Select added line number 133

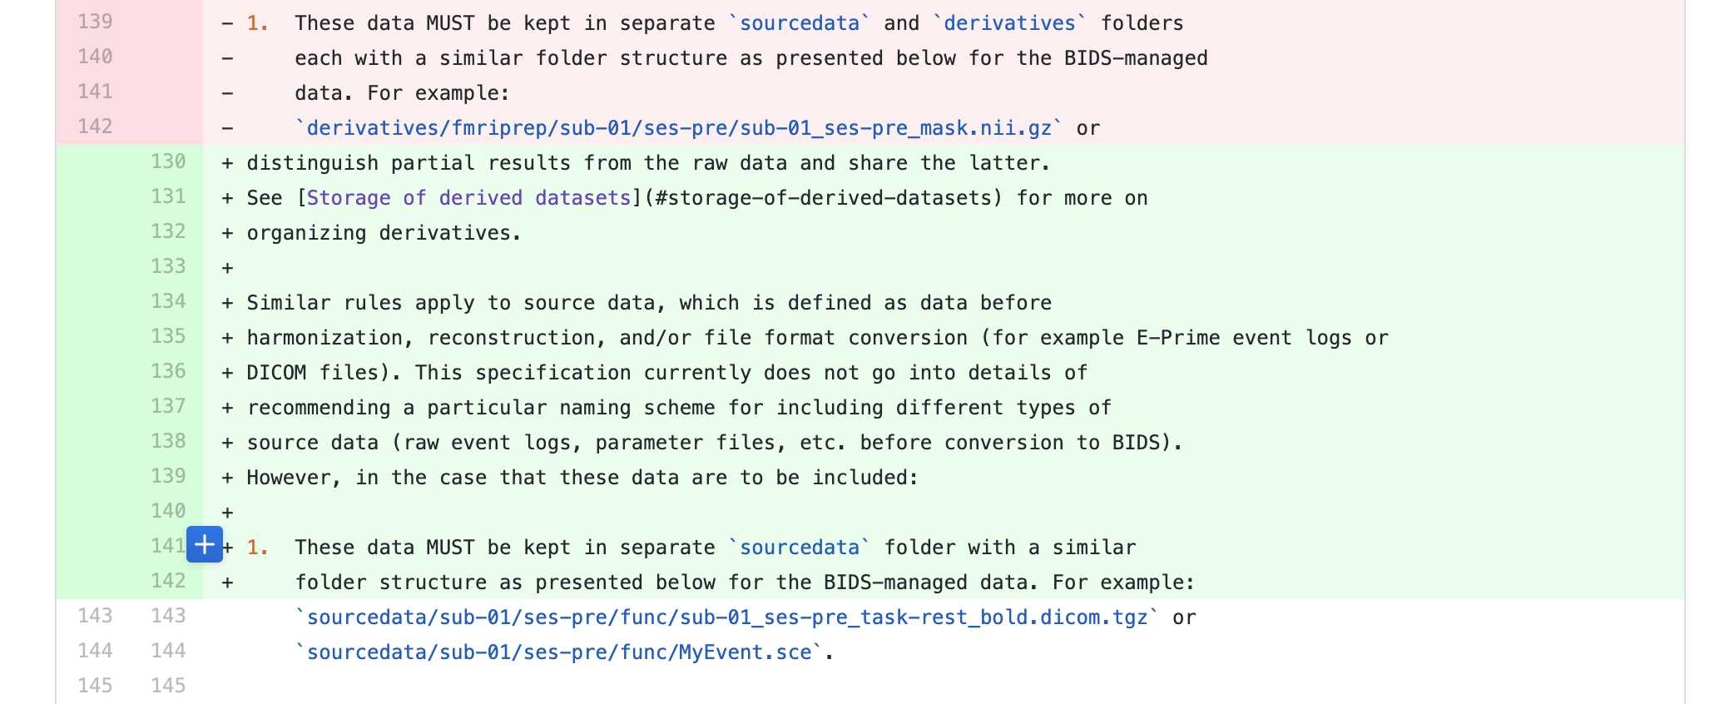[x=168, y=266]
